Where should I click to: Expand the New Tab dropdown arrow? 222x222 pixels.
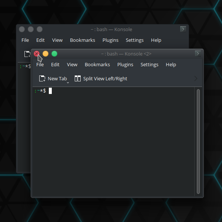(68, 83)
